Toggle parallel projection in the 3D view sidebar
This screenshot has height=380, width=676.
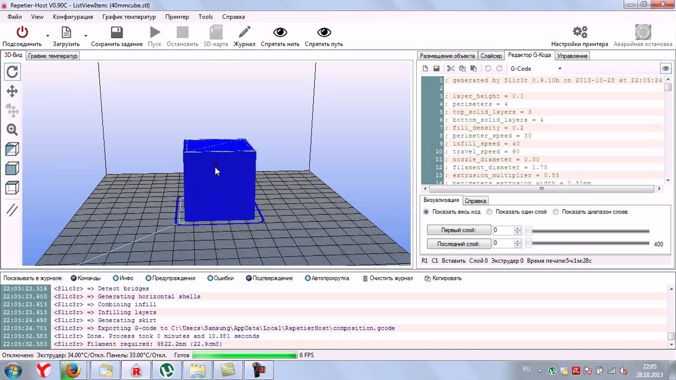(x=12, y=210)
